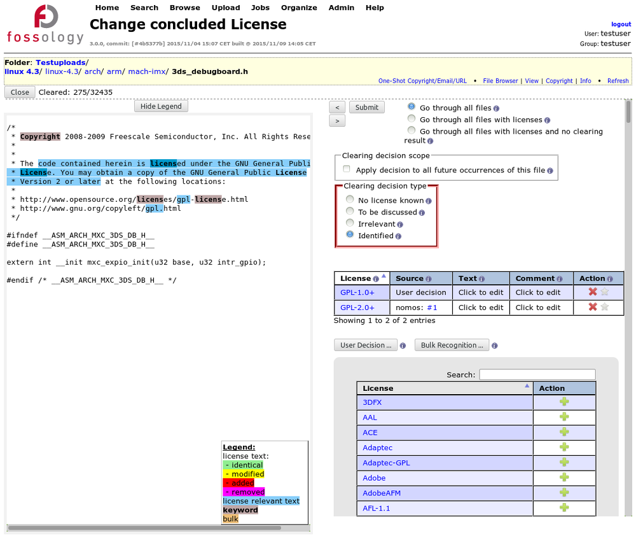Enable apply decision to all future occurrences
This screenshot has width=636, height=545.
pyautogui.click(x=347, y=170)
